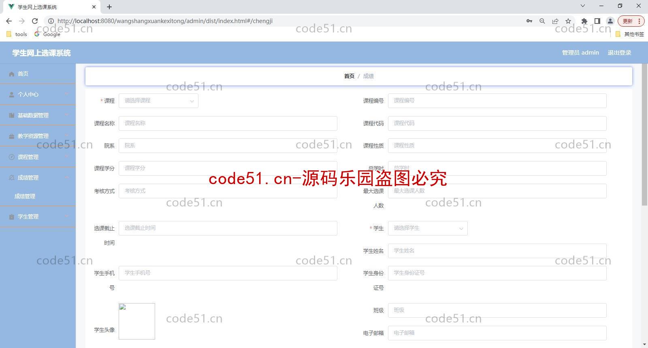Screen dimensions: 648x348
Task: Click the browser address bar URL
Action: (165, 21)
